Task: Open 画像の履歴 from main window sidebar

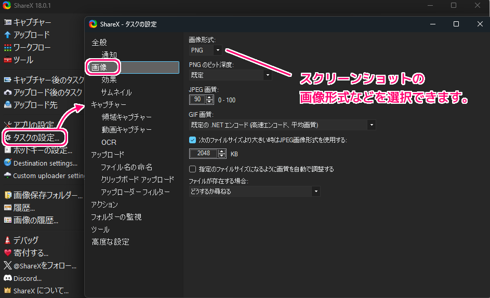Action: click(36, 220)
